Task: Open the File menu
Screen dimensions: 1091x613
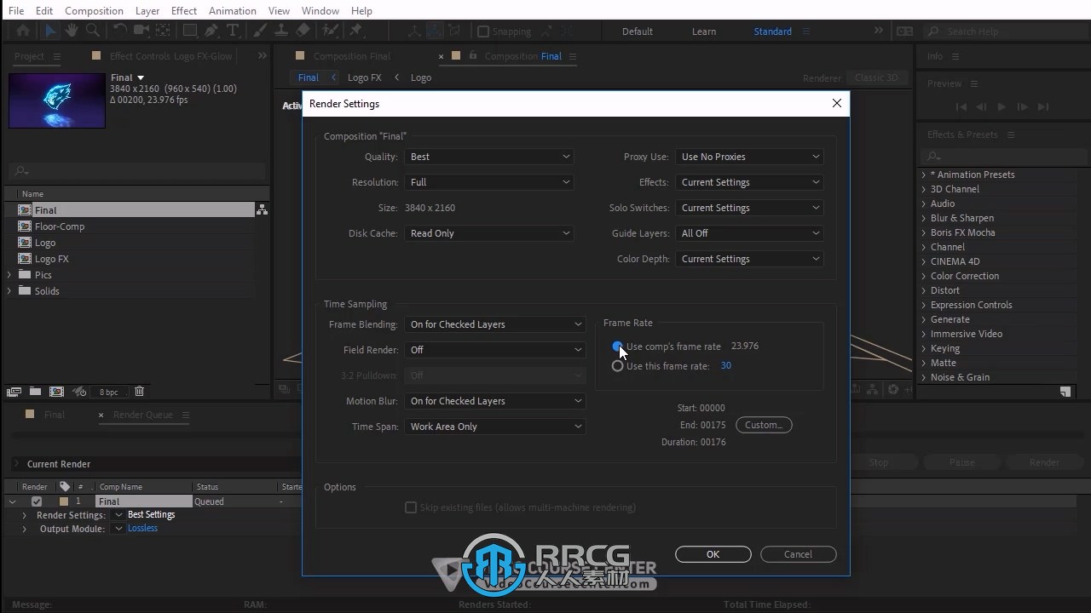Action: click(x=16, y=10)
